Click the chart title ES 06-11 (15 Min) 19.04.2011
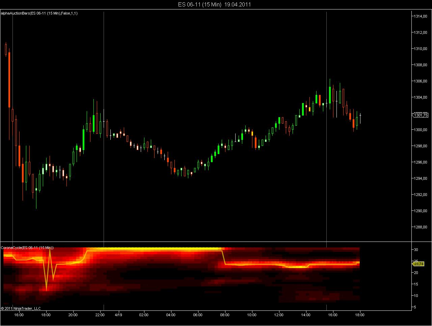The height and width of the screenshot is (326, 432). tap(214, 4)
